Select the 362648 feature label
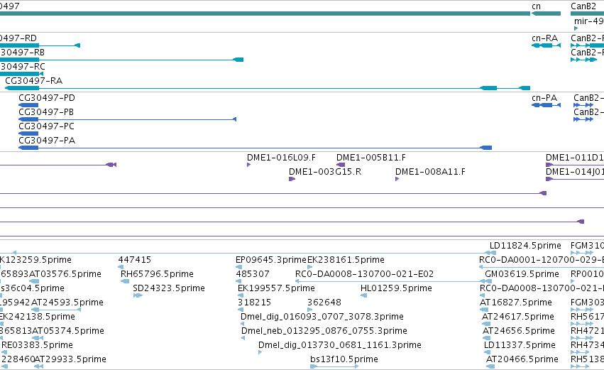The image size is (604, 370). (324, 303)
